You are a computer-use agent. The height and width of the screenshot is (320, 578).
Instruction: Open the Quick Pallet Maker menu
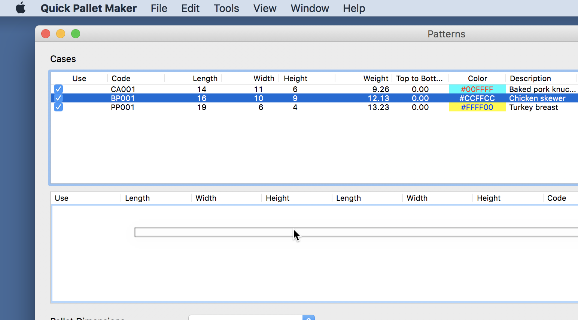(89, 8)
